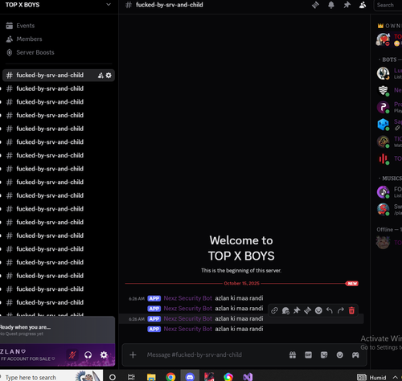Toggle the microphone mute button

[72, 355]
